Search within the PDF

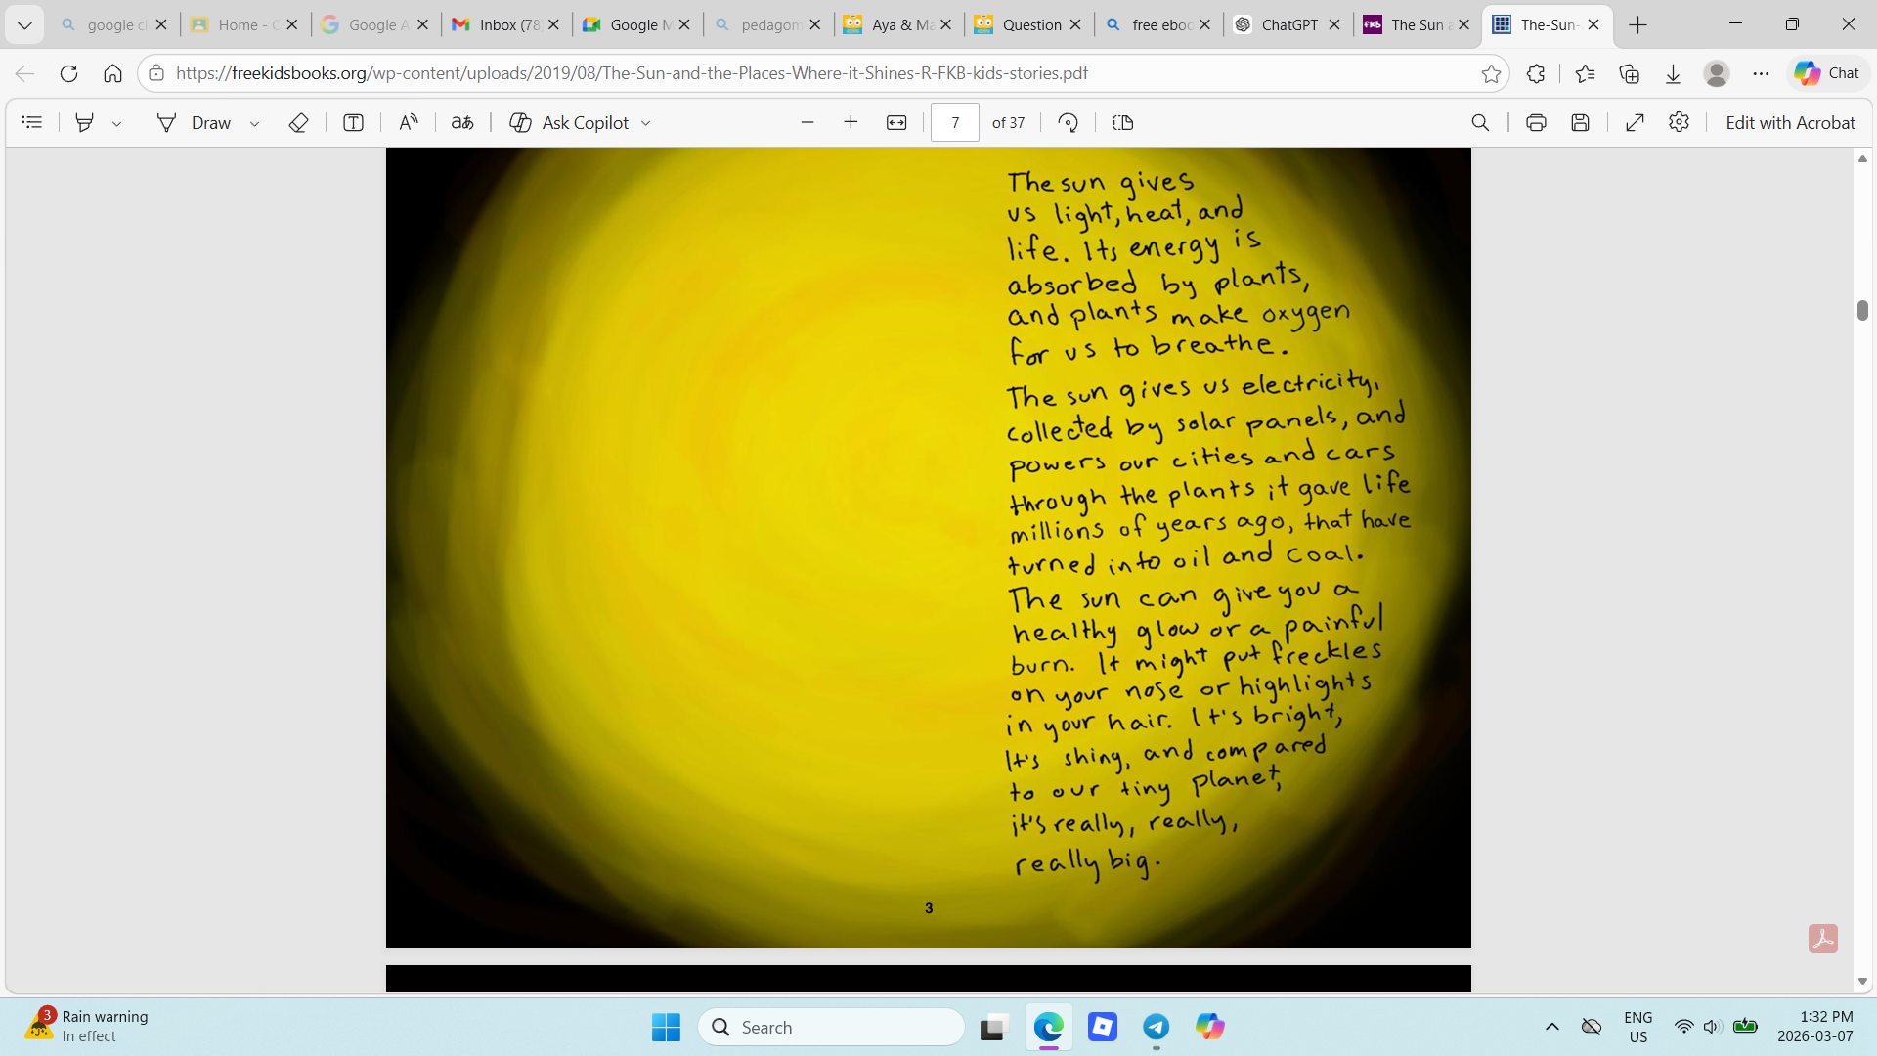click(1480, 122)
